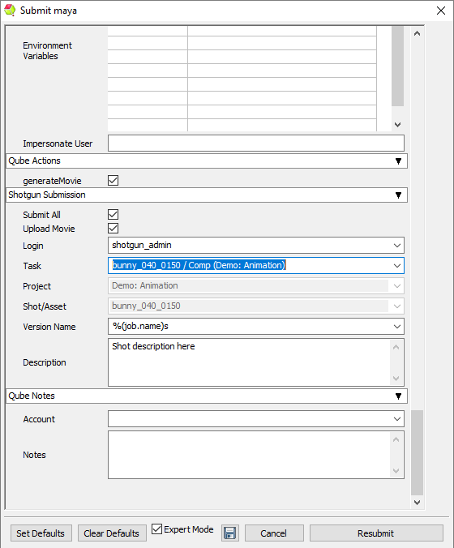Cancel the submission dialog
The height and width of the screenshot is (548, 454).
tap(274, 533)
